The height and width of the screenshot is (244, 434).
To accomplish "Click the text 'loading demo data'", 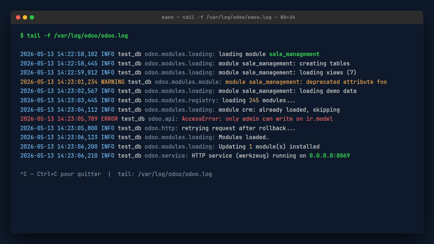I will [328, 91].
